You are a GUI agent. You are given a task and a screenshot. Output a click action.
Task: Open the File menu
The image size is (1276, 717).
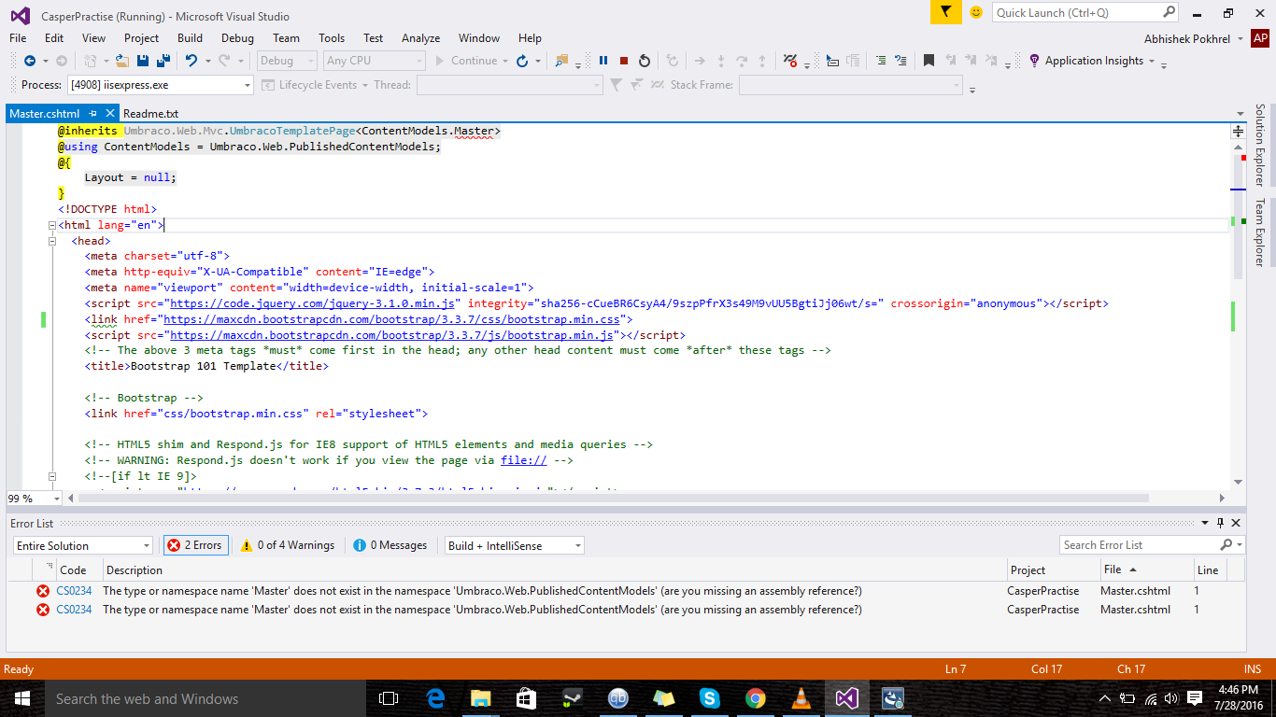tap(18, 38)
